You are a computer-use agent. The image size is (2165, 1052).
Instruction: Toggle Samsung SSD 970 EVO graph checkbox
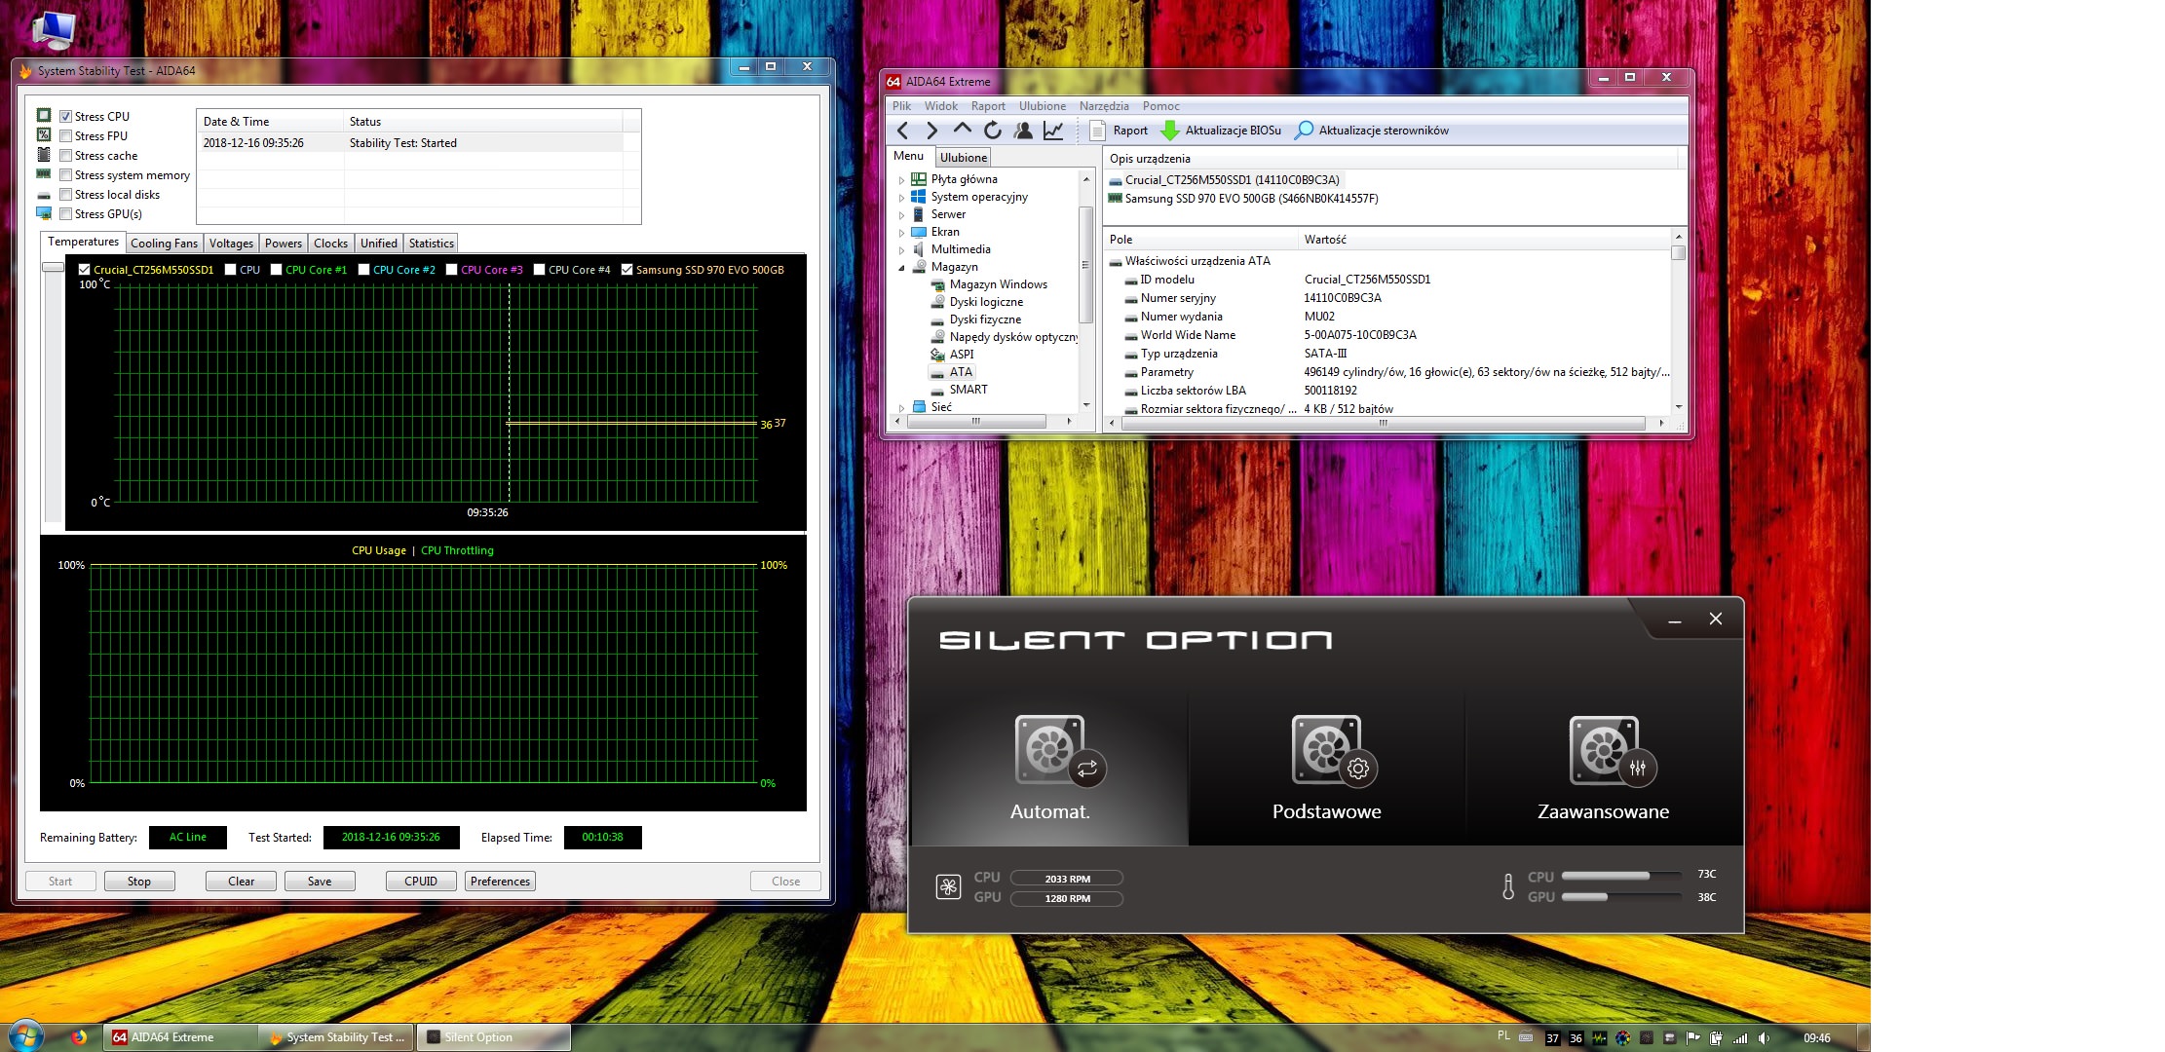click(627, 270)
